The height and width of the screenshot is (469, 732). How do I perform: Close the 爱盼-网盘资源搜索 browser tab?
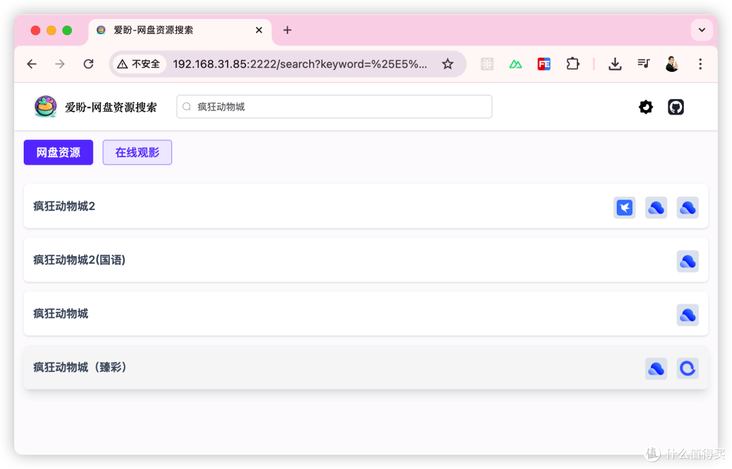click(x=259, y=30)
